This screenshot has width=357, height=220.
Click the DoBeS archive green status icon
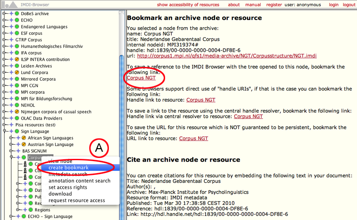(17, 13)
